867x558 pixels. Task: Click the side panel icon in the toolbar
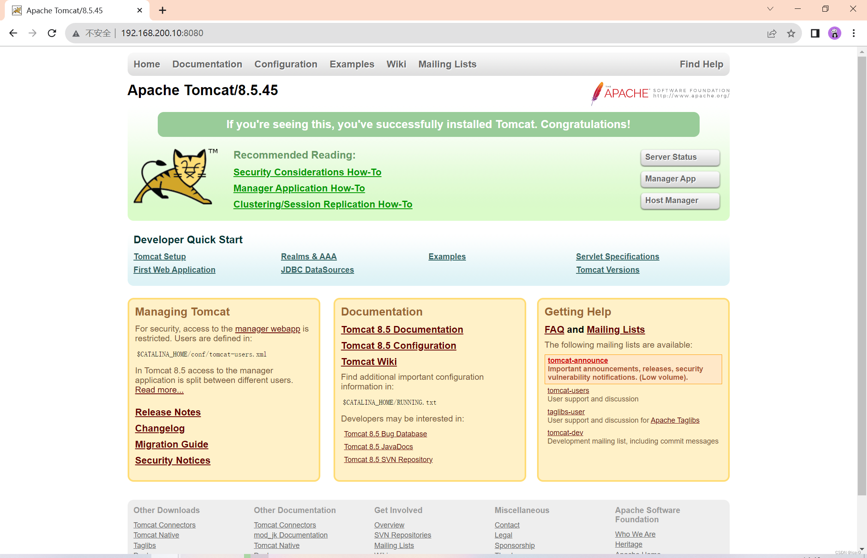(x=815, y=33)
